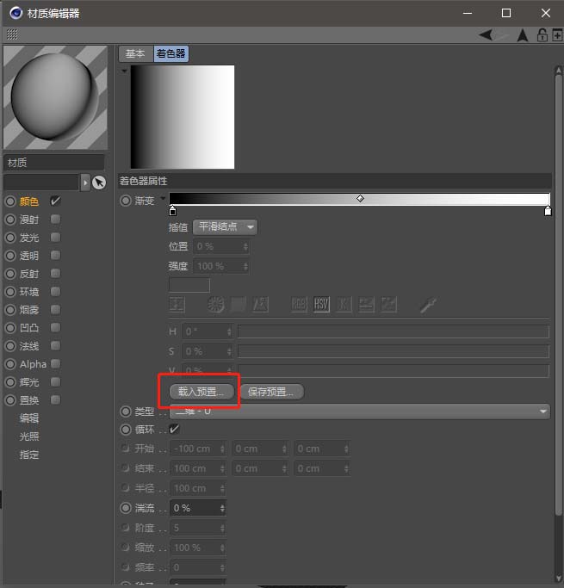The width and height of the screenshot is (564, 588).
Task: Click the 开始 first value stepper
Action: [x=222, y=449]
